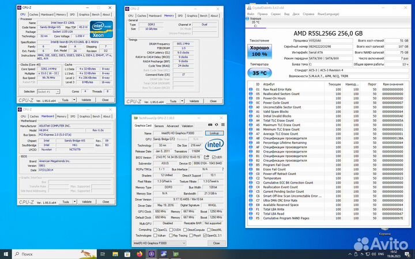Click the blue status circle for Raw Read Error Rate

(251, 89)
